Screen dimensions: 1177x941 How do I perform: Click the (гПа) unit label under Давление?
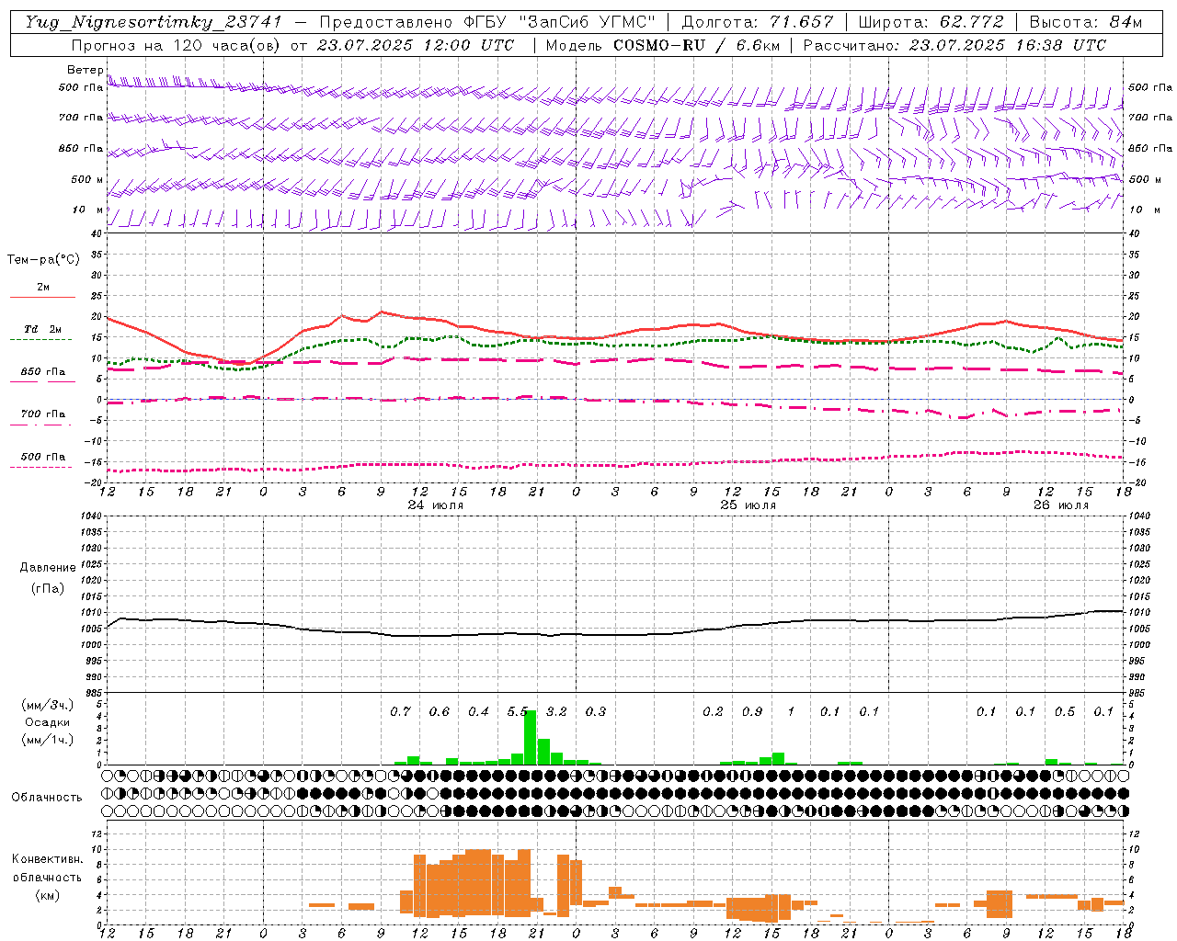(x=48, y=589)
